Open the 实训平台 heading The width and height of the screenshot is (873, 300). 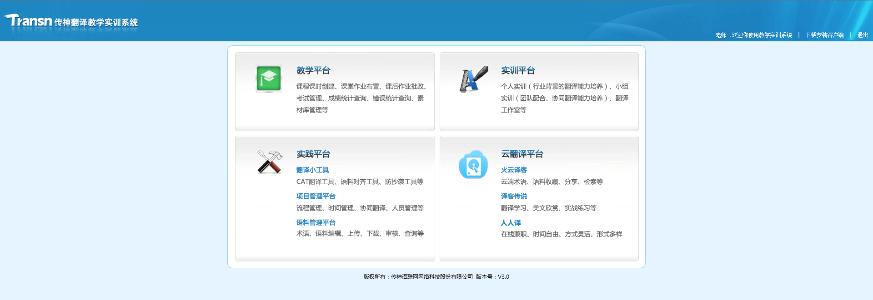click(518, 70)
